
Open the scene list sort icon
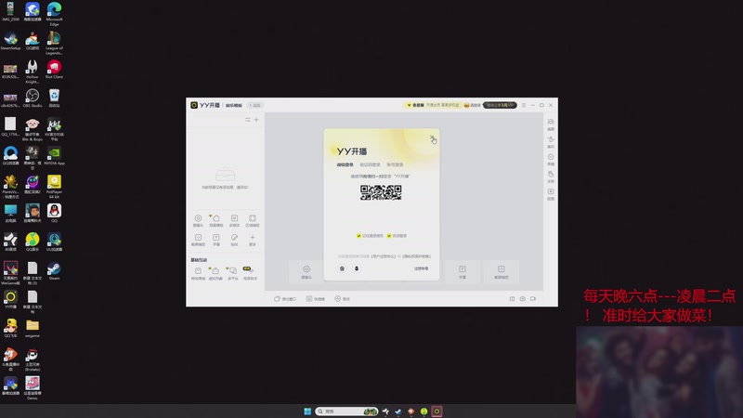coord(248,120)
